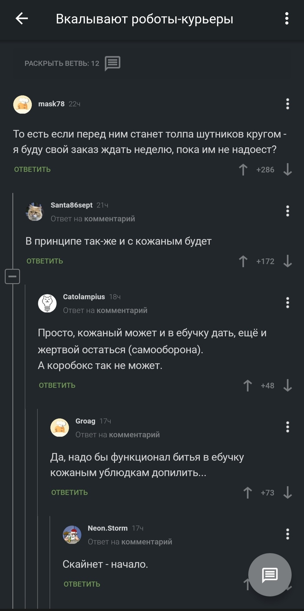
Task: Upvote Catolampius's comment
Action: click(x=247, y=384)
